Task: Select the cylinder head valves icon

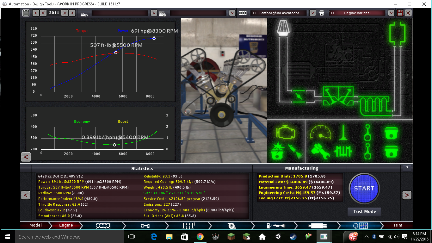Action: pos(338,96)
